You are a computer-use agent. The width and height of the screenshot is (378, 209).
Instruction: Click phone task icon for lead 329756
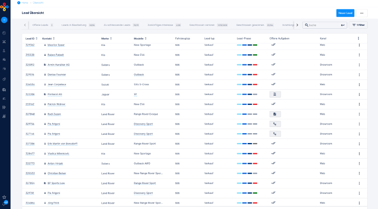click(x=275, y=124)
